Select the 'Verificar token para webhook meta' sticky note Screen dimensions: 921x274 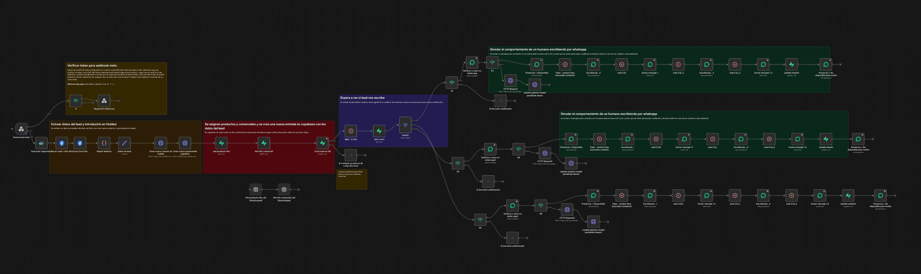(x=116, y=66)
